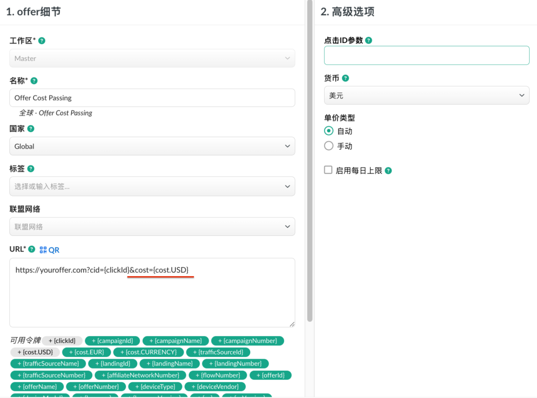Click the help icon next to 工作区

(42, 40)
